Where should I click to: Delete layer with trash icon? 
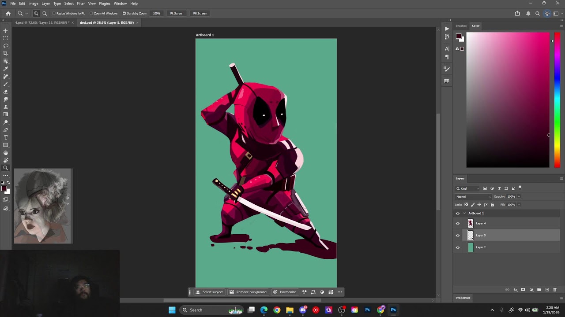tap(555, 290)
